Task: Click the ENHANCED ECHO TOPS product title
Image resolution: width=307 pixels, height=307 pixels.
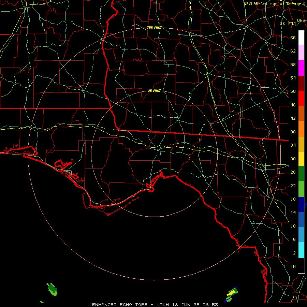Action: (x=120, y=305)
